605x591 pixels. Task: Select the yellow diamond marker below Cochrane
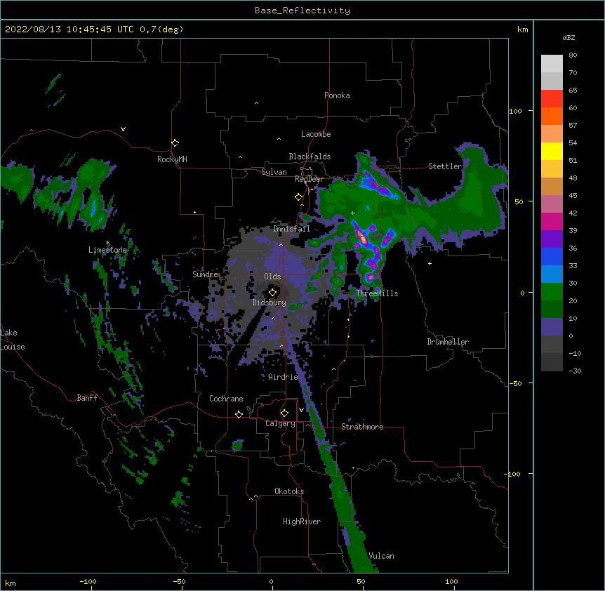(239, 414)
